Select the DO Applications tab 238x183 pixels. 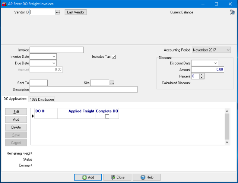15,99
